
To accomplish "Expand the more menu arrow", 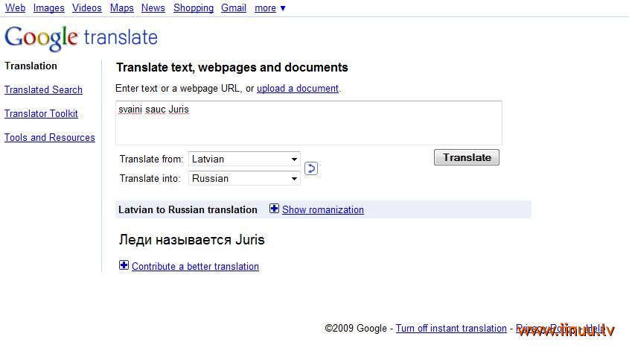I will tap(283, 8).
